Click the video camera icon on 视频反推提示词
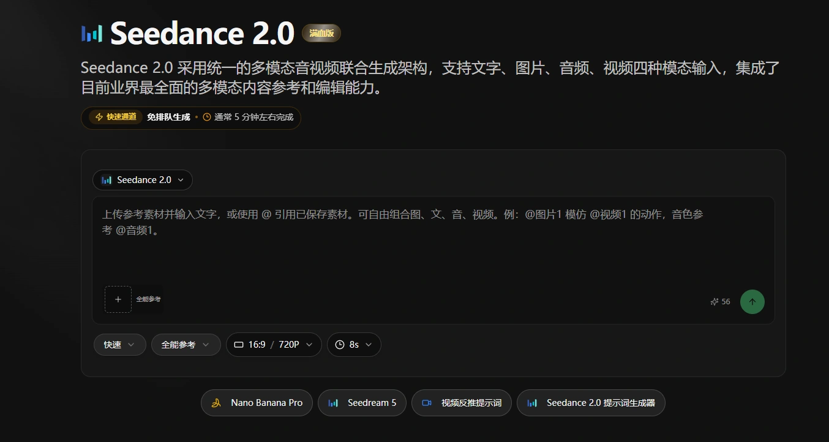 [x=427, y=403]
